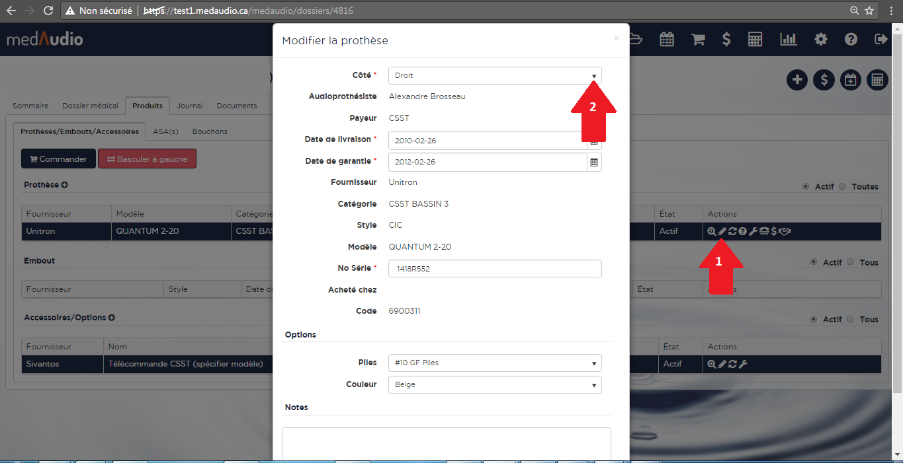Viewport: 903px width, 463px height.
Task: Click the Basculer à gauche button
Action: pos(147,159)
